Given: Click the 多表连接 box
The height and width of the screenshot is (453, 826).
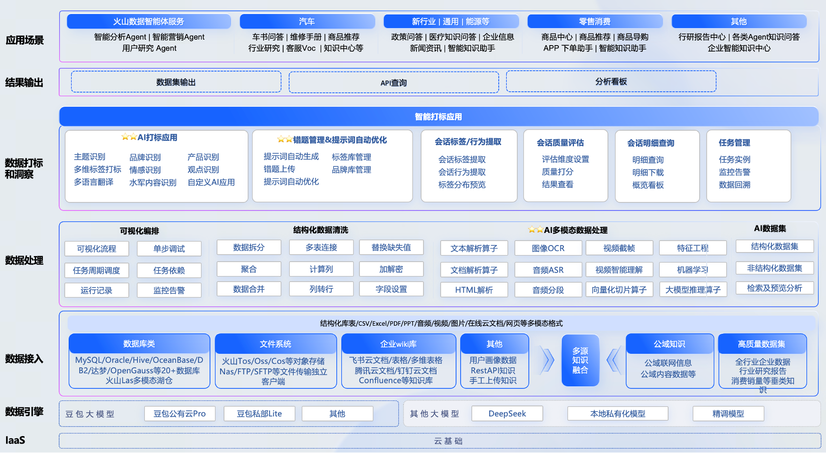Looking at the screenshot, I should point(321,247).
